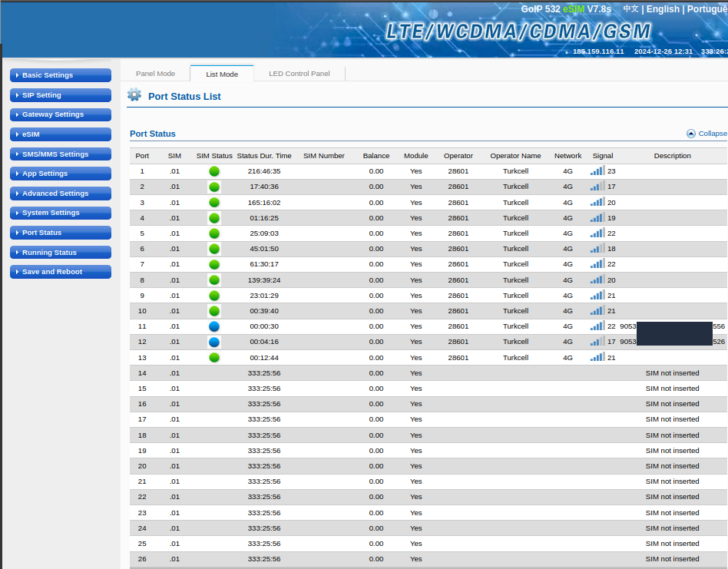Click green SIM status dot for port 5

[x=214, y=233]
